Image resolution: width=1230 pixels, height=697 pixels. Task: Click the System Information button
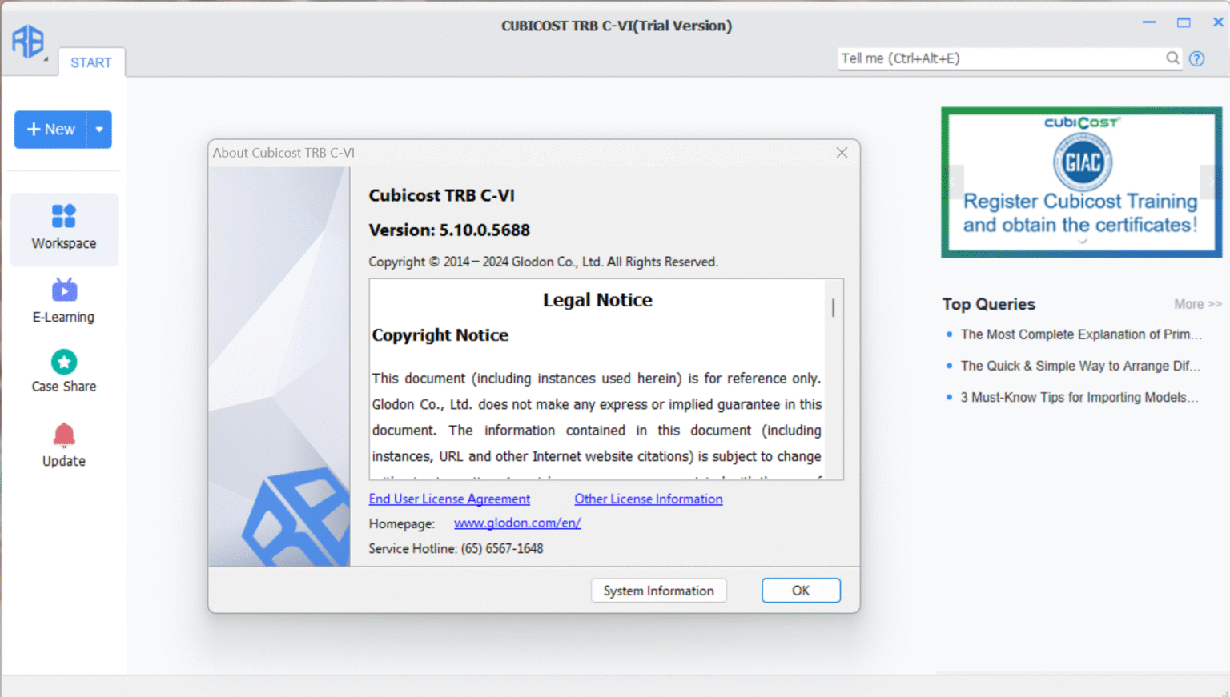658,591
